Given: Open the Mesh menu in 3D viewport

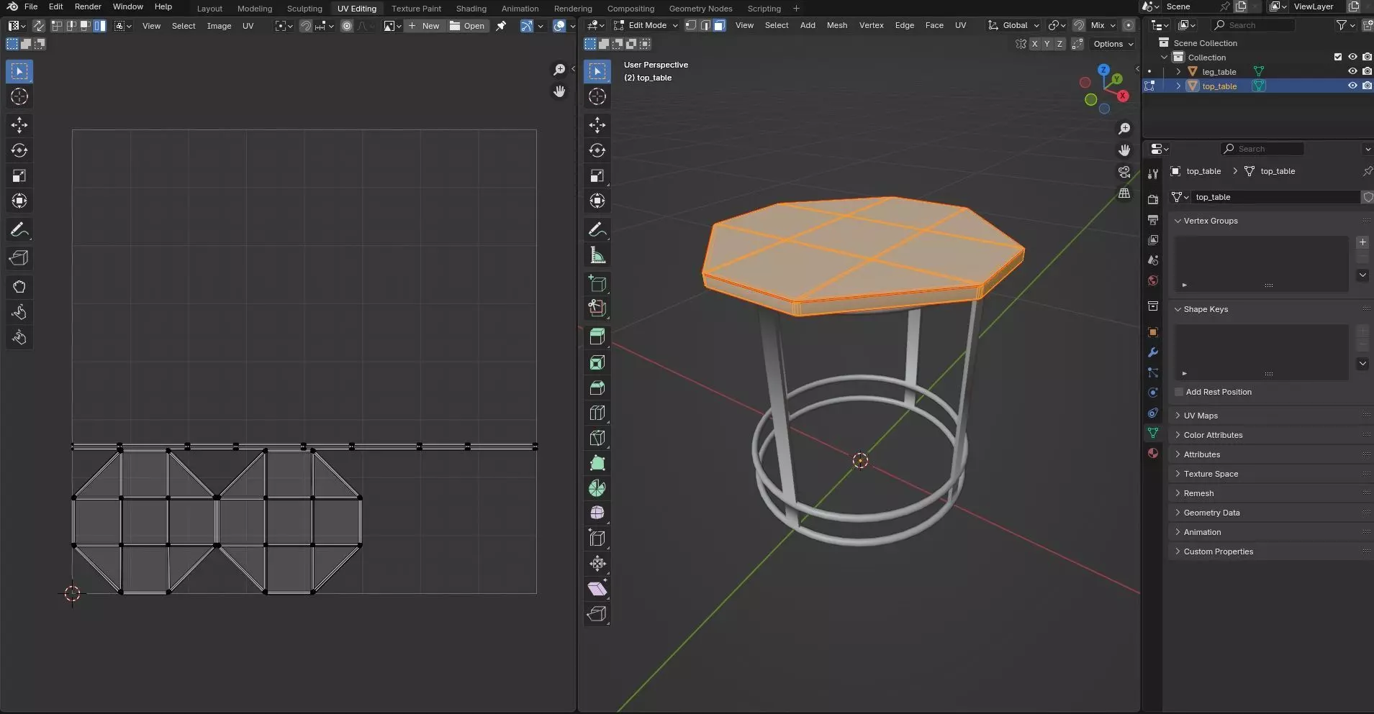Looking at the screenshot, I should pyautogui.click(x=837, y=25).
